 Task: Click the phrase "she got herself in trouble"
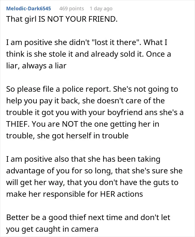83,136
